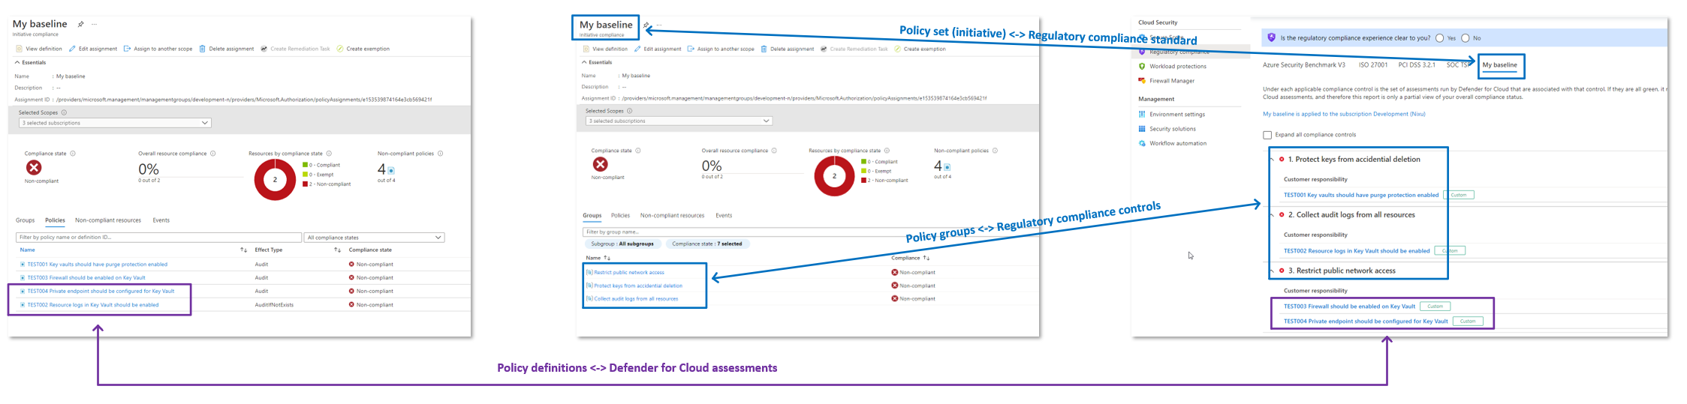Open Workflow automation under Management

[1177, 143]
